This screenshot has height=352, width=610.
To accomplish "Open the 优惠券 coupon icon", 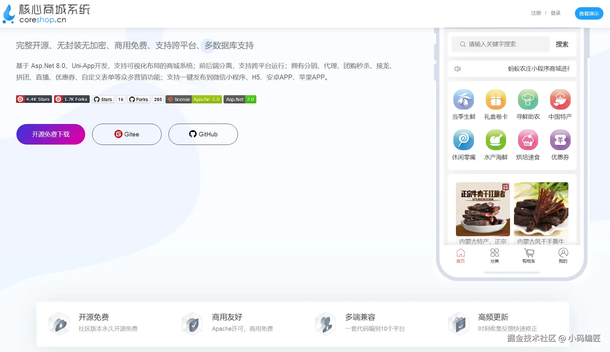I will (x=560, y=140).
